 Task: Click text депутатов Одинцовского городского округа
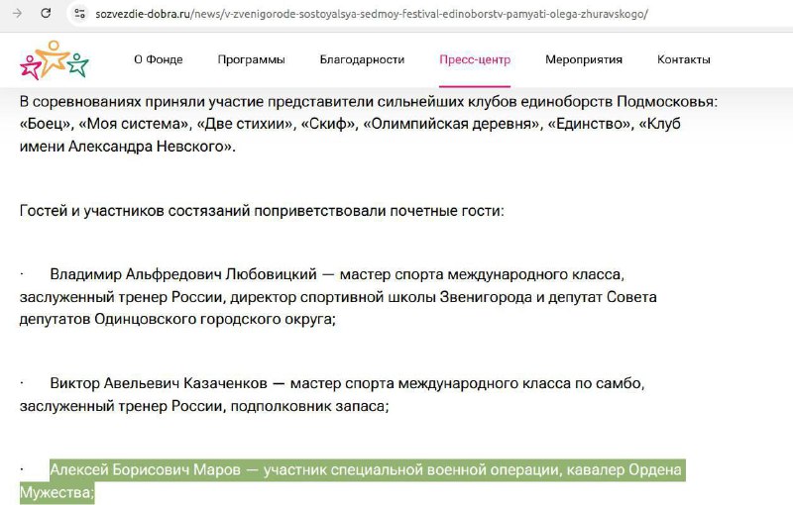pos(175,319)
